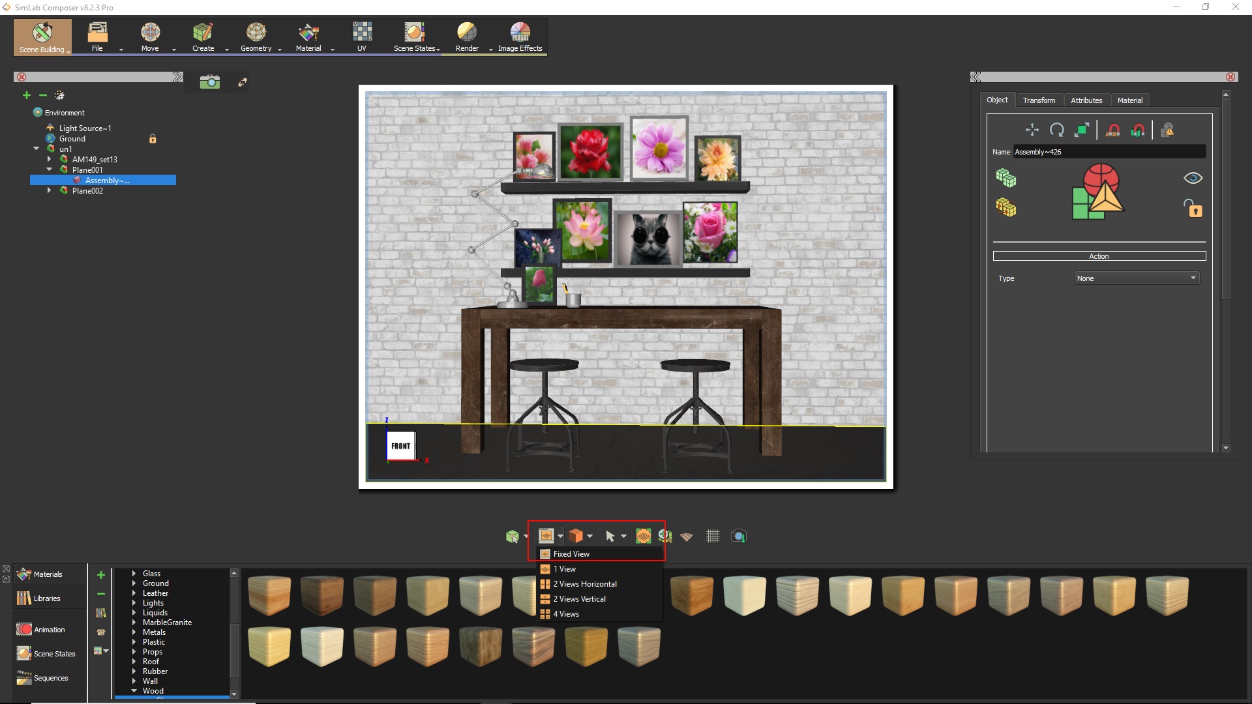
Task: Click the green camera snapshot icon
Action: [x=209, y=81]
